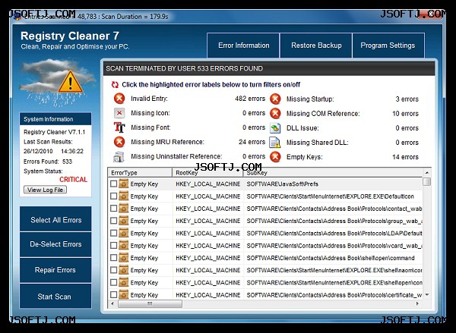This screenshot has width=456, height=333.
Task: Check the box for the IEXPLORE.EXE\DefaultIcon entry
Action: (x=114, y=196)
